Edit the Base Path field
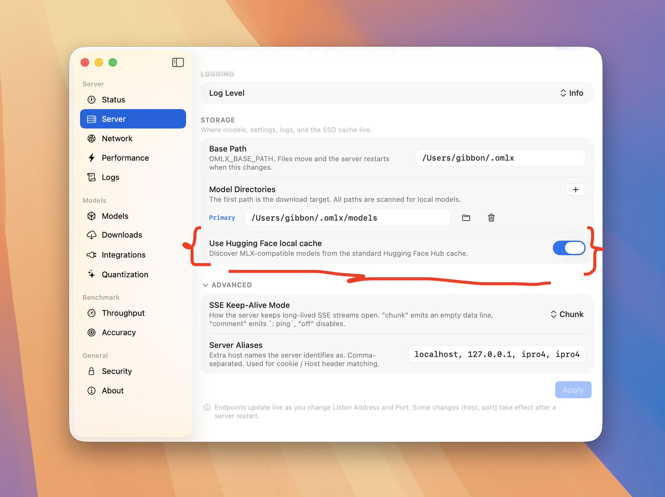Screen dimensions: 665x497 click(500, 158)
